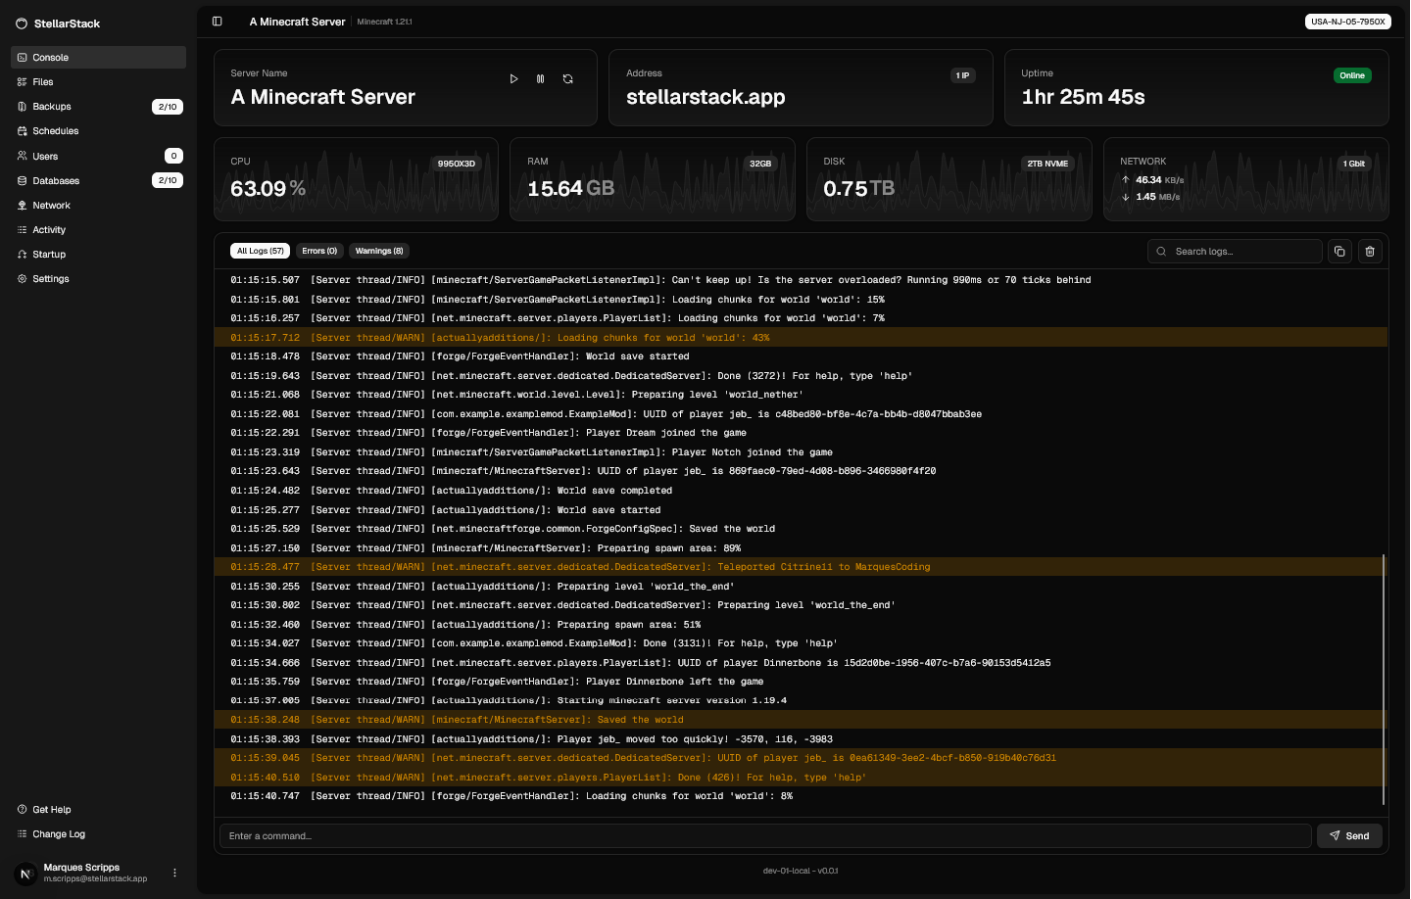Click the 1 IP address badge
1411x899 pixels.
963,75
